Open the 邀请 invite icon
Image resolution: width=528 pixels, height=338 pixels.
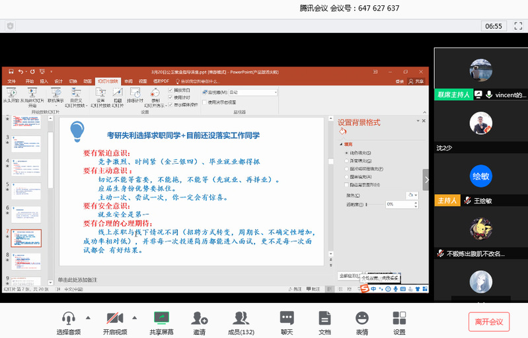pos(199,318)
